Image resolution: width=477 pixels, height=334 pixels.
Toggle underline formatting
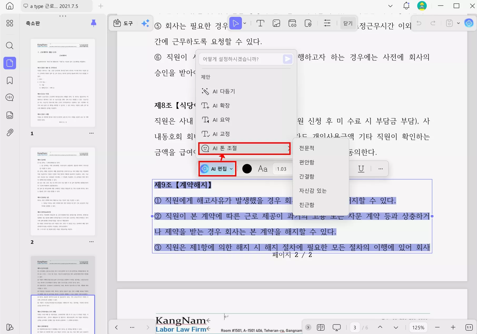click(361, 169)
